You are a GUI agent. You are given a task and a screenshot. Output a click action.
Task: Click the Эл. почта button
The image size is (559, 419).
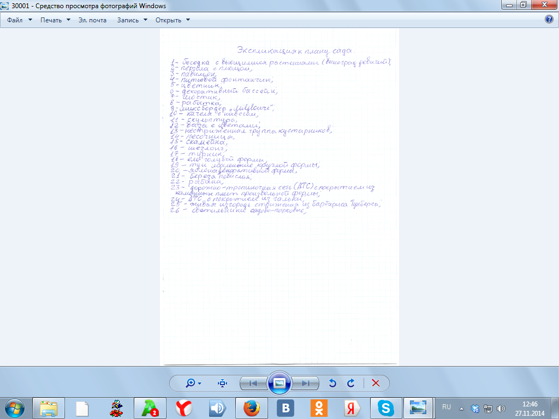pyautogui.click(x=92, y=20)
